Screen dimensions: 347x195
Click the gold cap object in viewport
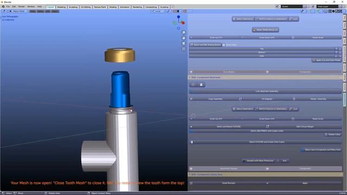click(120, 55)
